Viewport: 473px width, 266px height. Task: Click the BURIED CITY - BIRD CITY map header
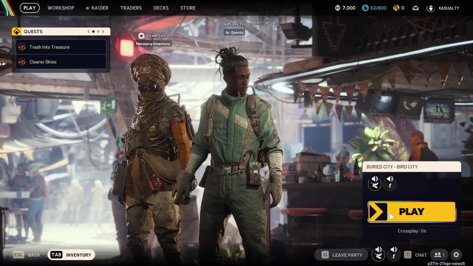point(412,167)
